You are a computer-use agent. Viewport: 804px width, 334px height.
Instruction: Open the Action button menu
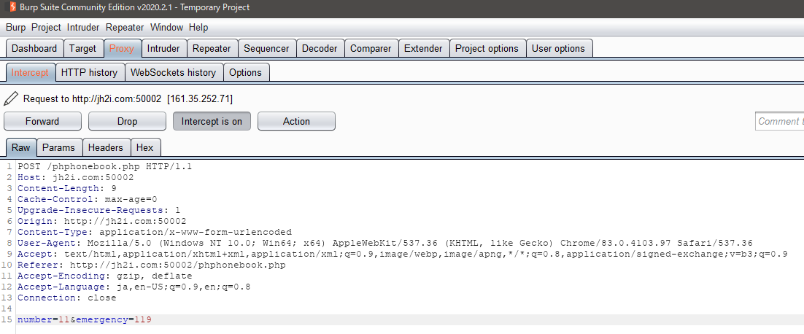(296, 121)
